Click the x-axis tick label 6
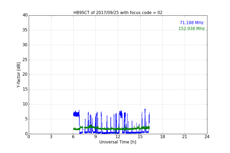The width and height of the screenshot is (230, 153). pos(73,137)
